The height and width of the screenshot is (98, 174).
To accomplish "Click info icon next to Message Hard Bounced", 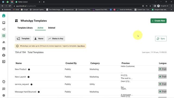I will tap(39, 92).
